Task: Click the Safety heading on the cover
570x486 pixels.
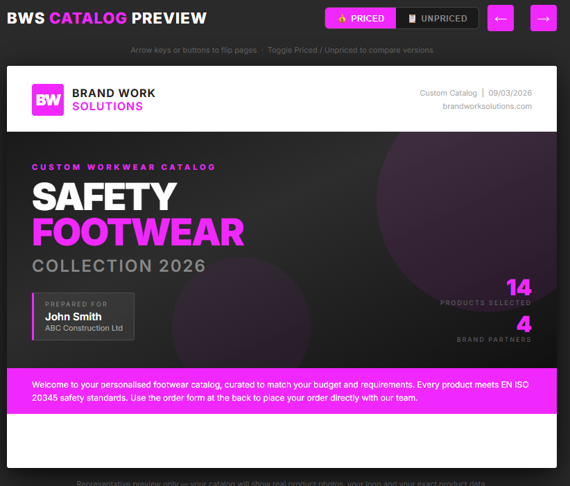Action: [x=104, y=196]
